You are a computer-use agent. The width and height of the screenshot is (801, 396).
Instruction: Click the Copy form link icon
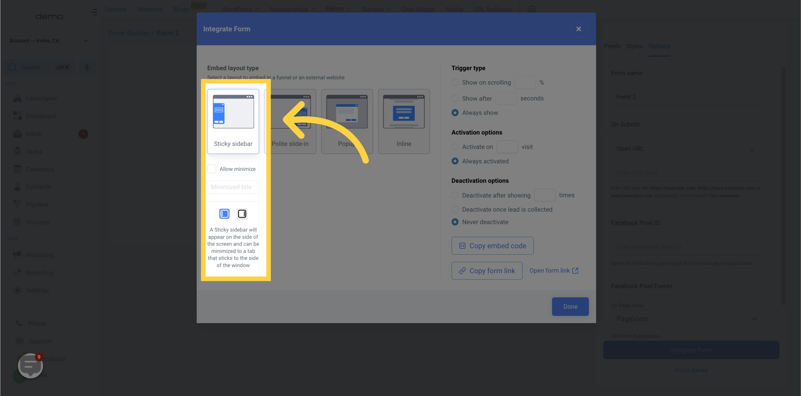pyautogui.click(x=463, y=270)
